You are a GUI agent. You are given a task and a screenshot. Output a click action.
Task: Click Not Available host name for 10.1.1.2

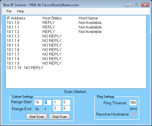pyautogui.click(x=90, y=32)
